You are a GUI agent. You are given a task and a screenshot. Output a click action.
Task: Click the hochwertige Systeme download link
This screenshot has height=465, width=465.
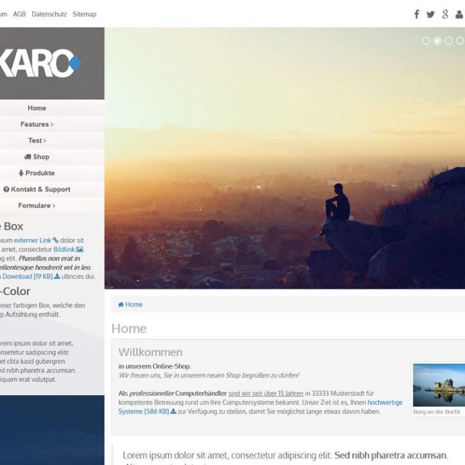click(x=384, y=402)
